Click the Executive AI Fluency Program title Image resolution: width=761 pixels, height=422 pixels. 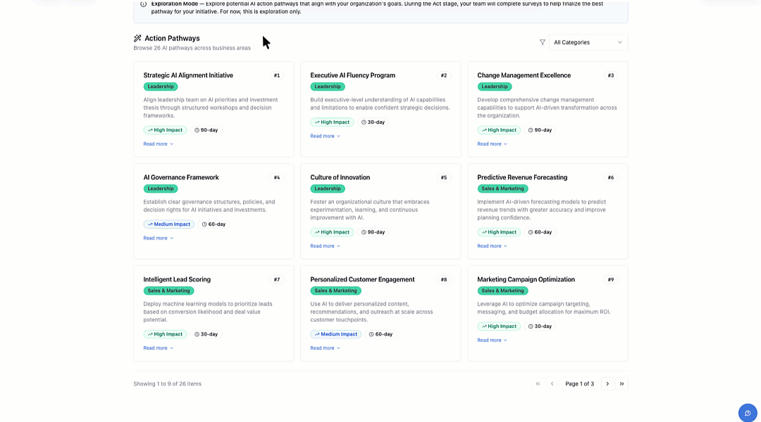(x=352, y=75)
